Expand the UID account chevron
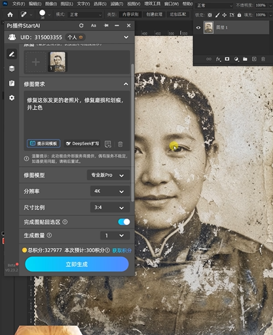 [x=126, y=37]
